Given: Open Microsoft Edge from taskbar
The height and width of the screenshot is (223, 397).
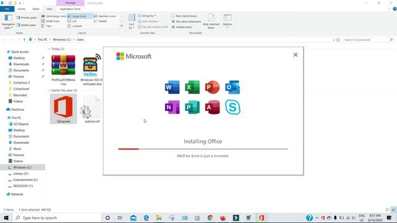Looking at the screenshot, I should click(x=146, y=217).
